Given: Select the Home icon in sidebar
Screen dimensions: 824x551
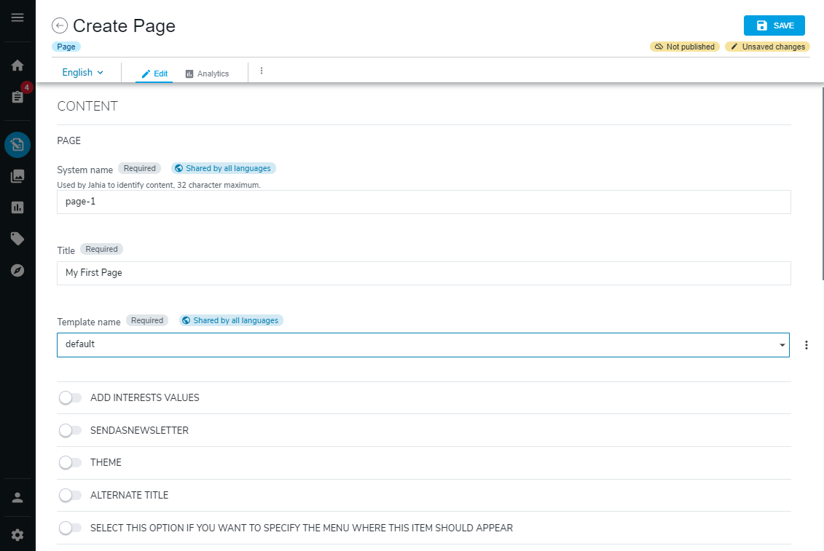Looking at the screenshot, I should 17,65.
